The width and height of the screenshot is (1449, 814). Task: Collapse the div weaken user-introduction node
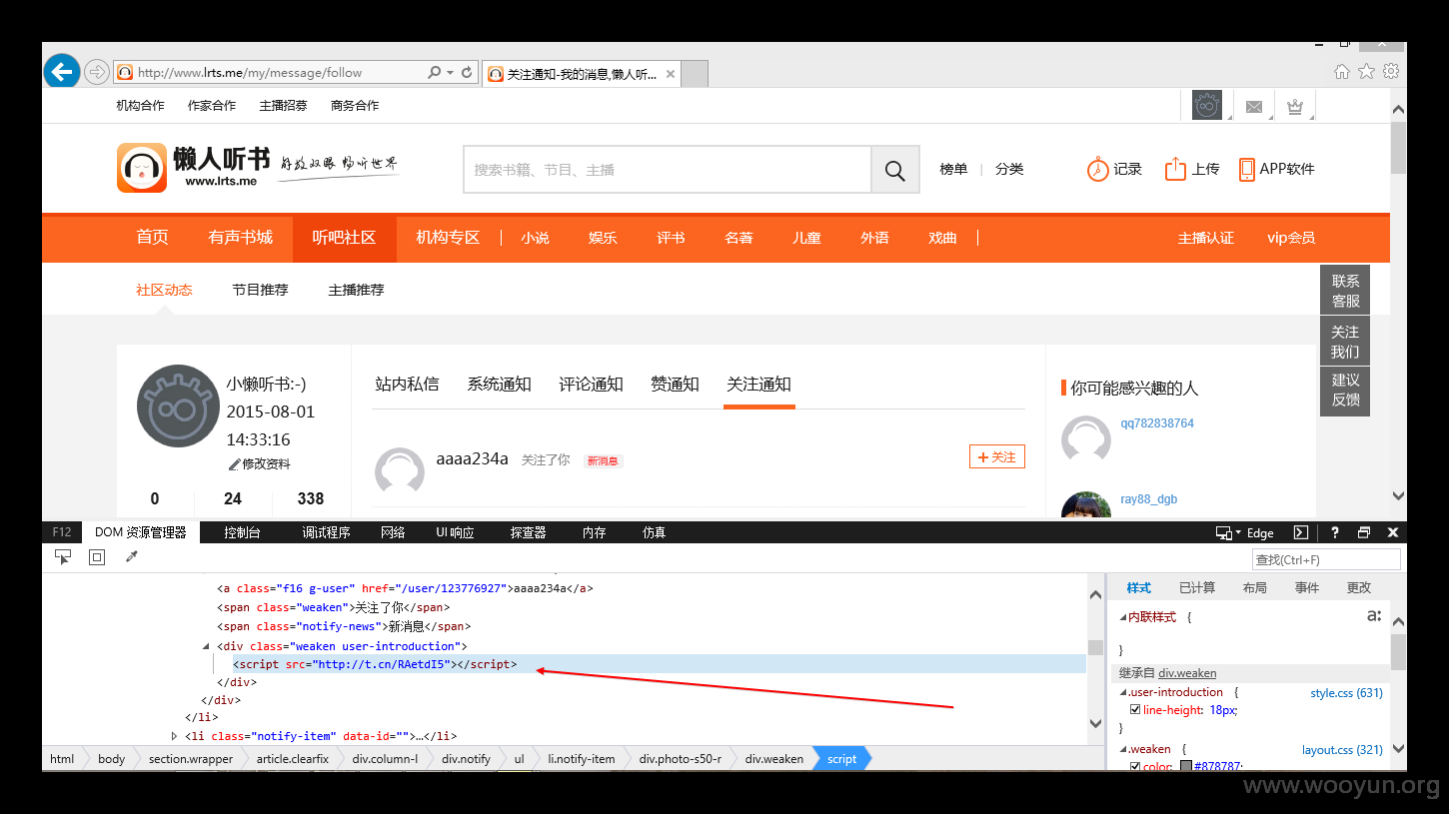pyautogui.click(x=207, y=647)
